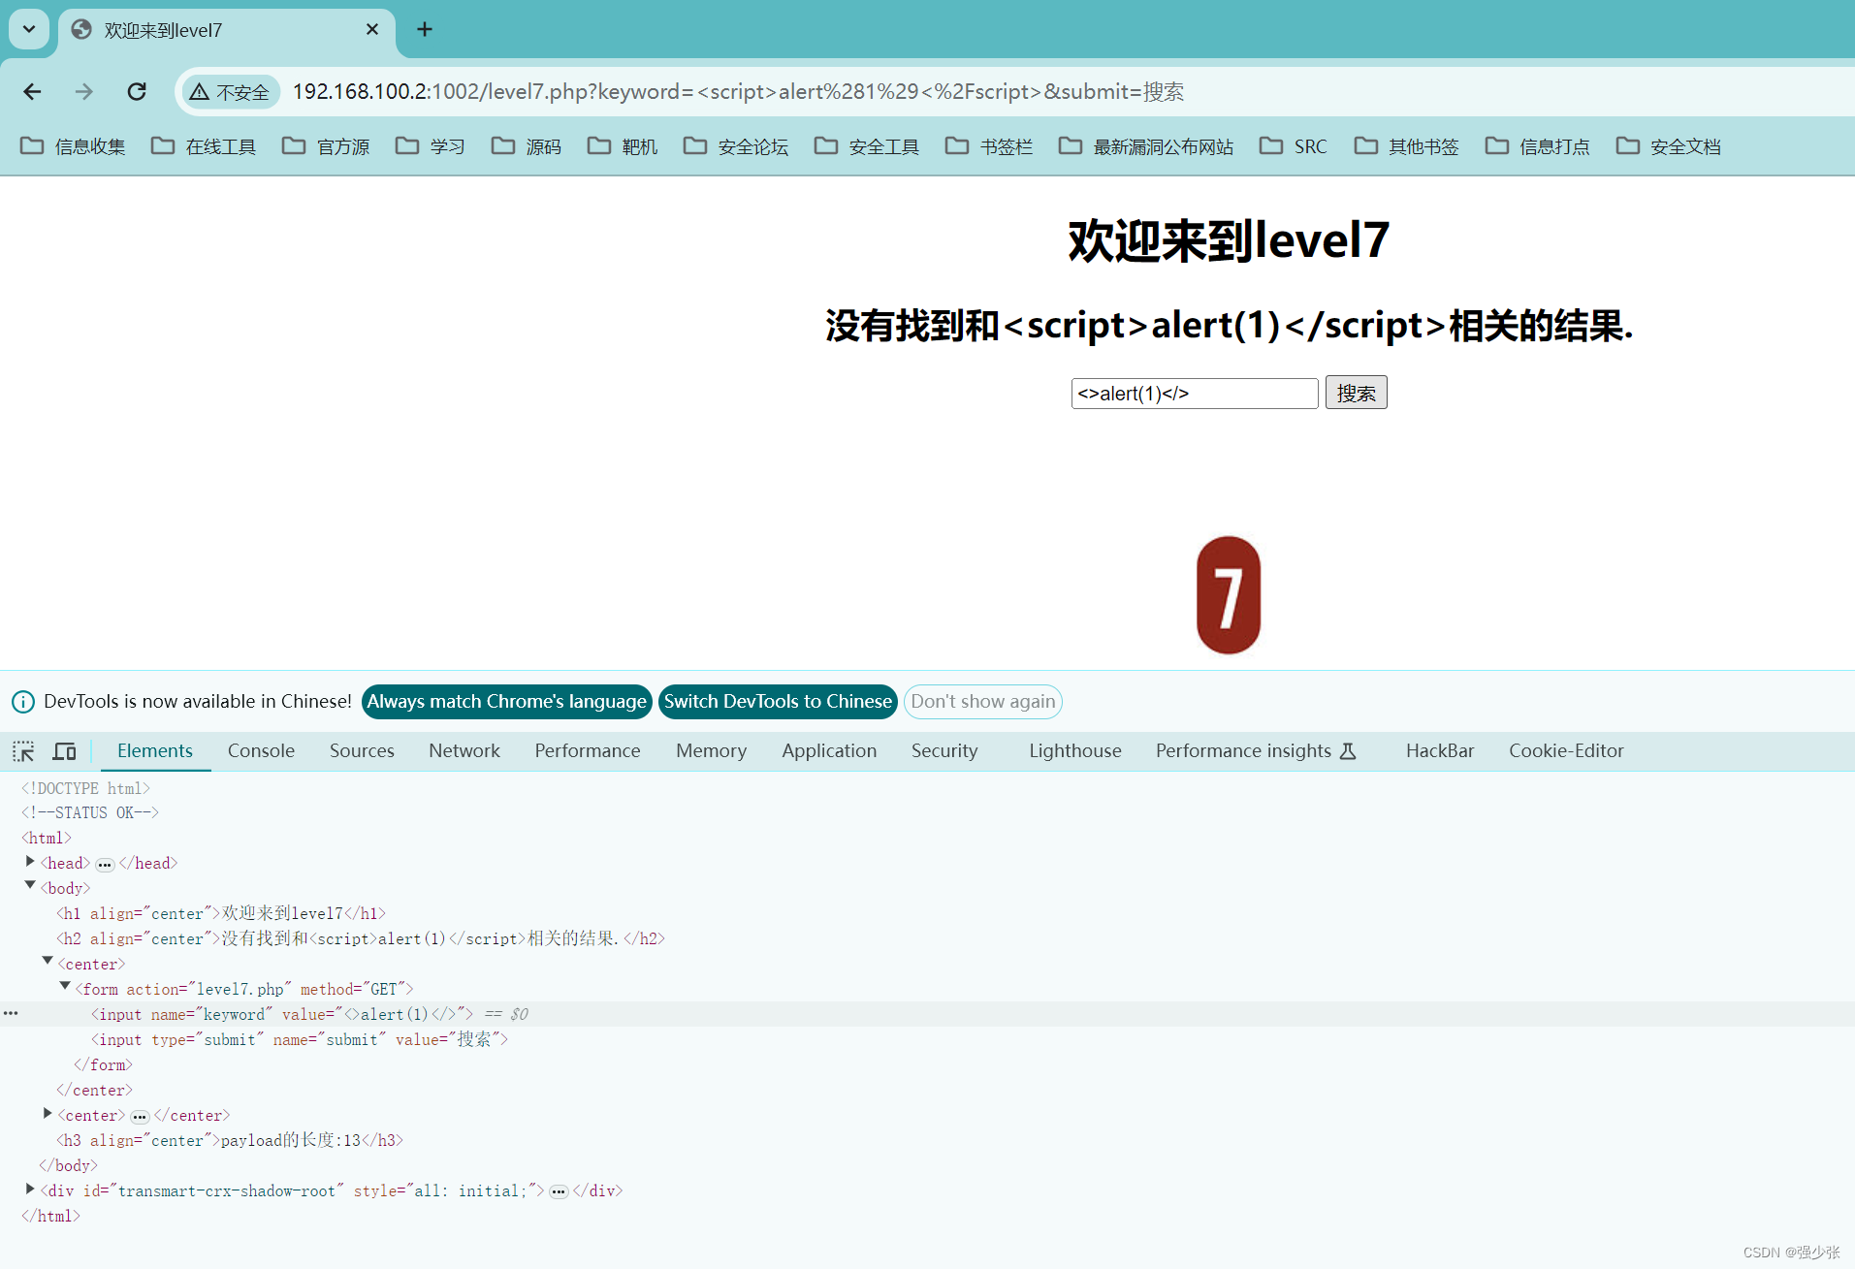Click the keyword search input field

[x=1195, y=393]
